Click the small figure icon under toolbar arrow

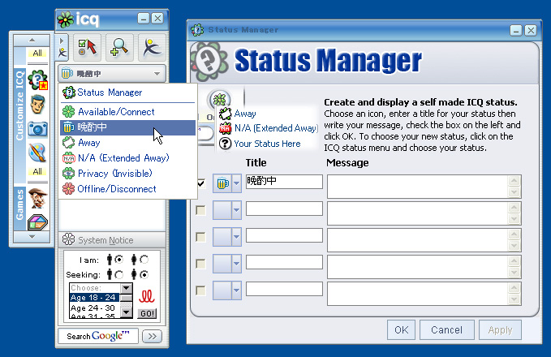tap(62, 53)
